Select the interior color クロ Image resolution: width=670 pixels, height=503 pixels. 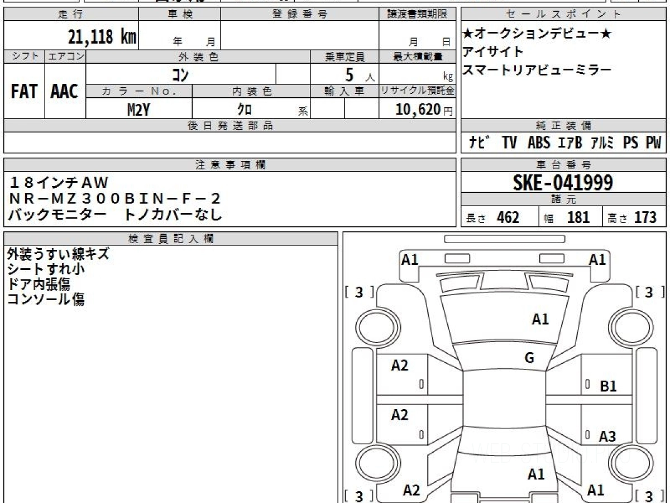(244, 110)
